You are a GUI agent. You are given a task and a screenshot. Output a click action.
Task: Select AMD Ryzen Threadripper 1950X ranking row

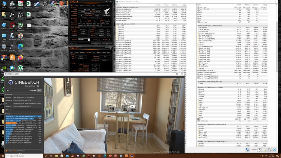(24, 121)
